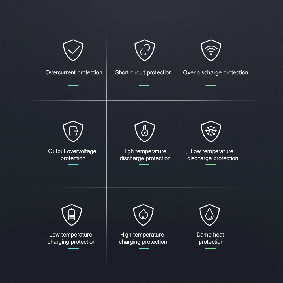Click the Damp heat protection label
The width and height of the screenshot is (283, 283).
[x=211, y=238]
